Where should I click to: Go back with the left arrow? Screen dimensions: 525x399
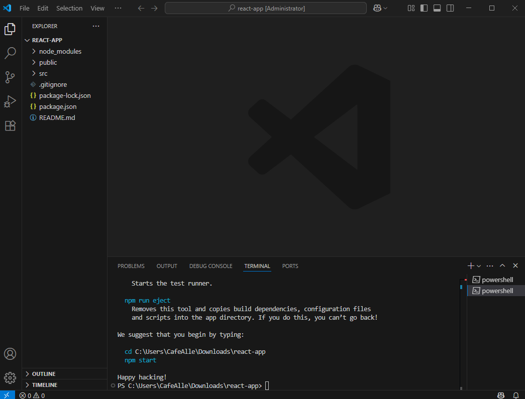pos(141,9)
